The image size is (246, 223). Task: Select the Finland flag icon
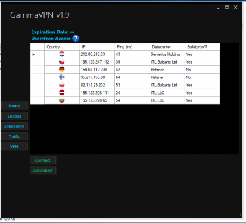click(62, 77)
